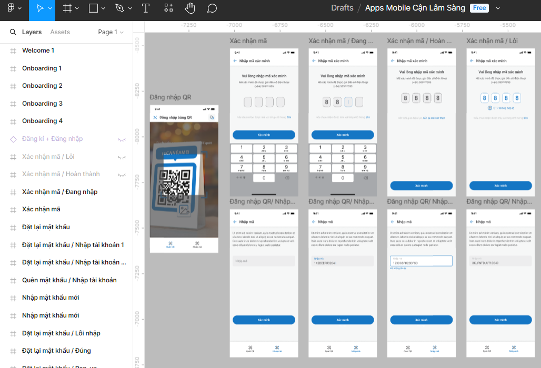The width and height of the screenshot is (541, 368).
Task: Unhide the Xác nhận mã / Lỗi layer
Action: point(122,157)
